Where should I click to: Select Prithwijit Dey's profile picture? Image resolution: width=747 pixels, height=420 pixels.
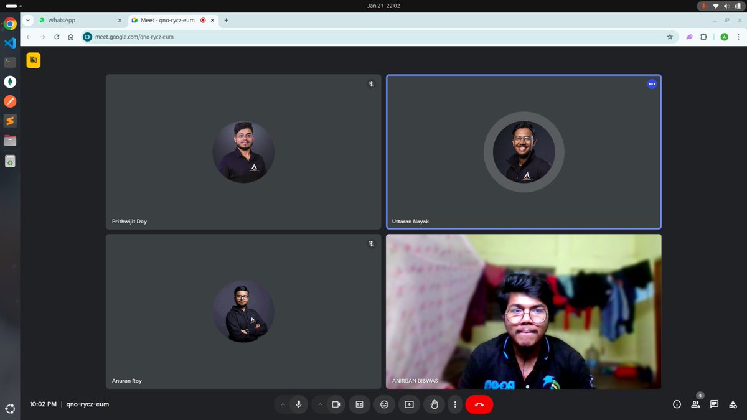(x=243, y=152)
